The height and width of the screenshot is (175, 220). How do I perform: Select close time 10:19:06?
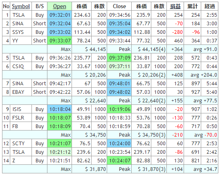119,109
